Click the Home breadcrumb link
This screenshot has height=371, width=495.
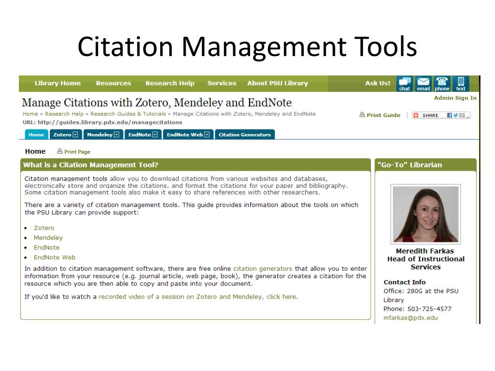(x=30, y=114)
